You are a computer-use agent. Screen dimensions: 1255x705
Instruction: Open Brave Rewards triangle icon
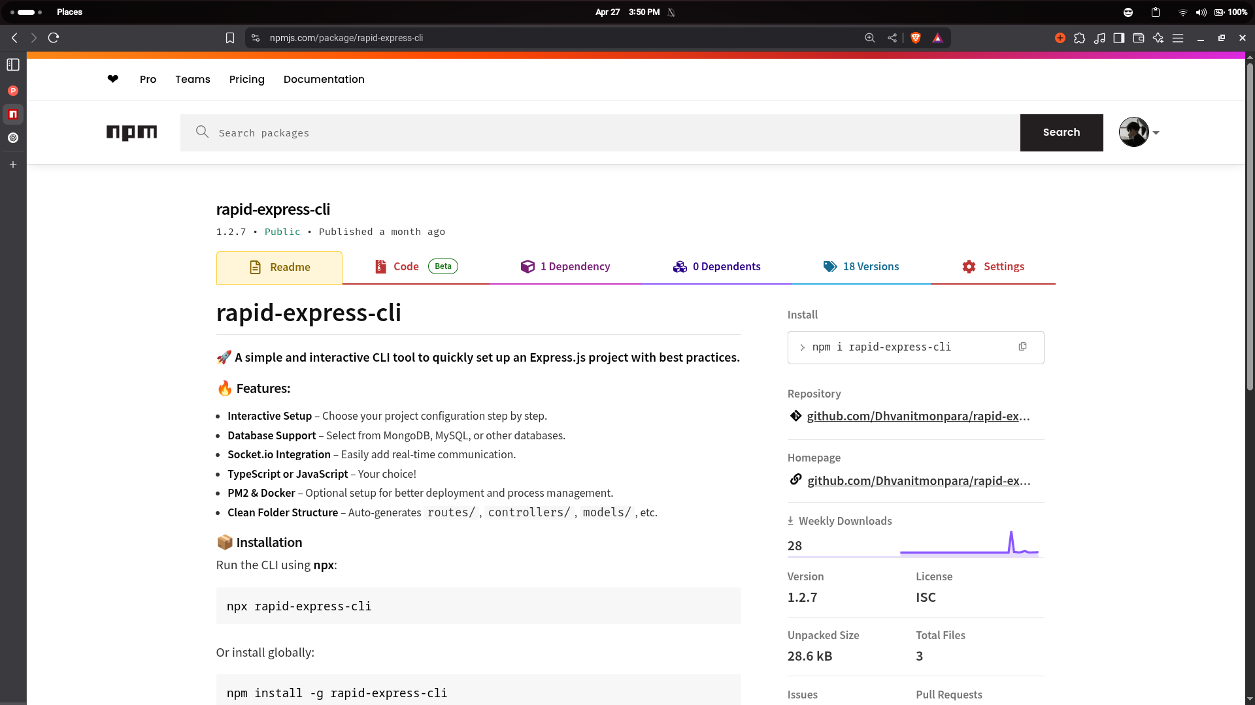pyautogui.click(x=938, y=38)
